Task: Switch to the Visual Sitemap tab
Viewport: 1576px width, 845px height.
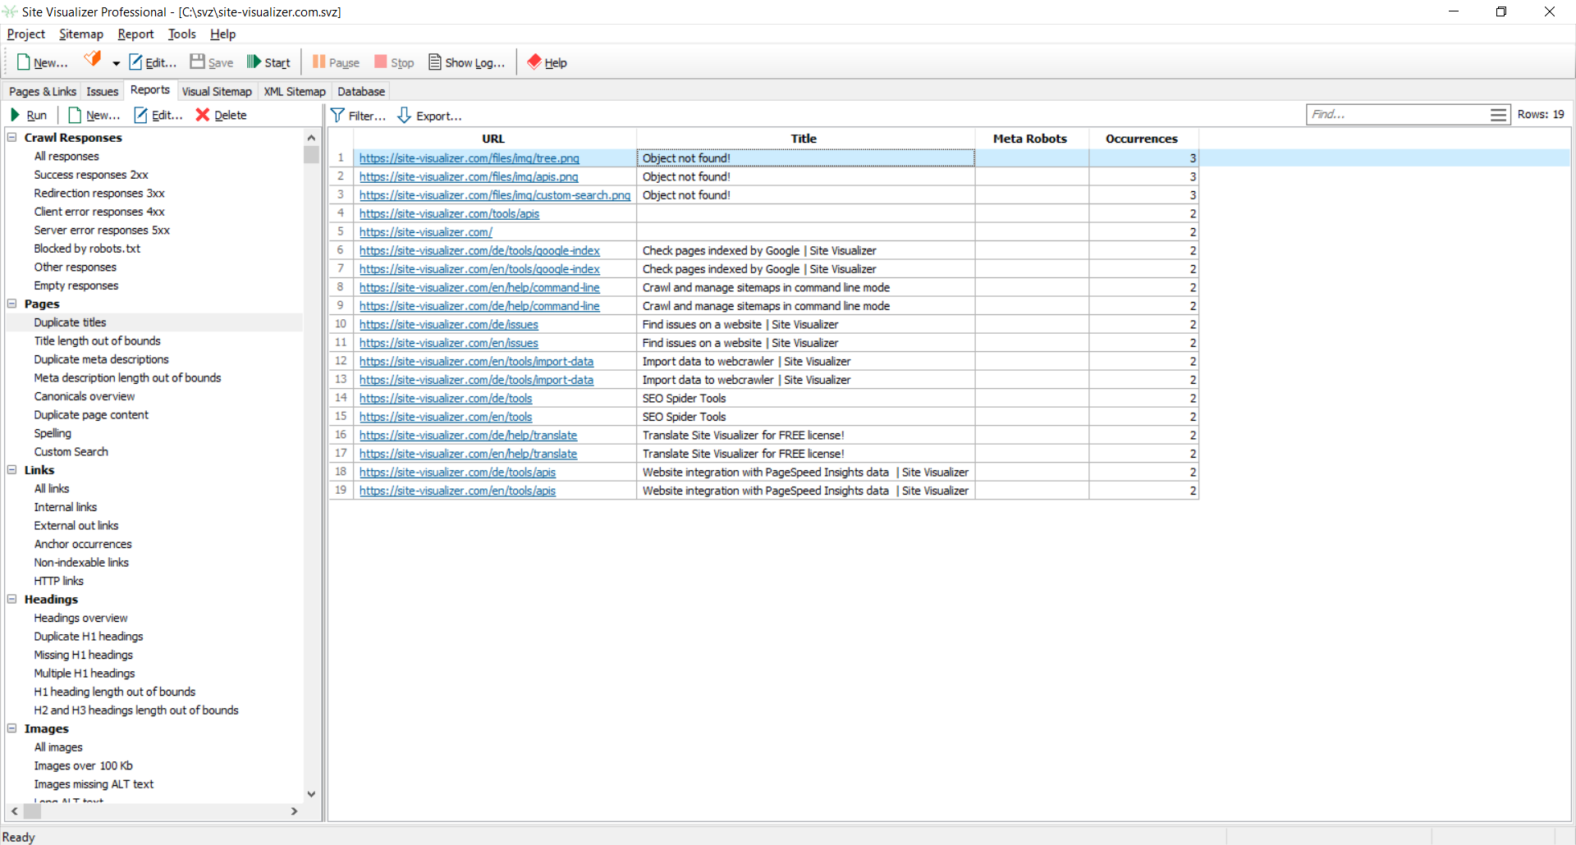Action: click(x=217, y=91)
